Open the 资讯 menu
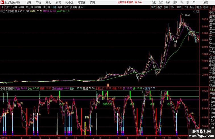215x139 pixels. 48,2
